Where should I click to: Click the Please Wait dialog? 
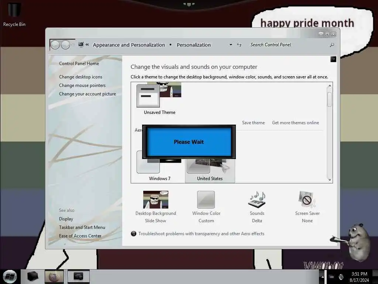click(189, 142)
